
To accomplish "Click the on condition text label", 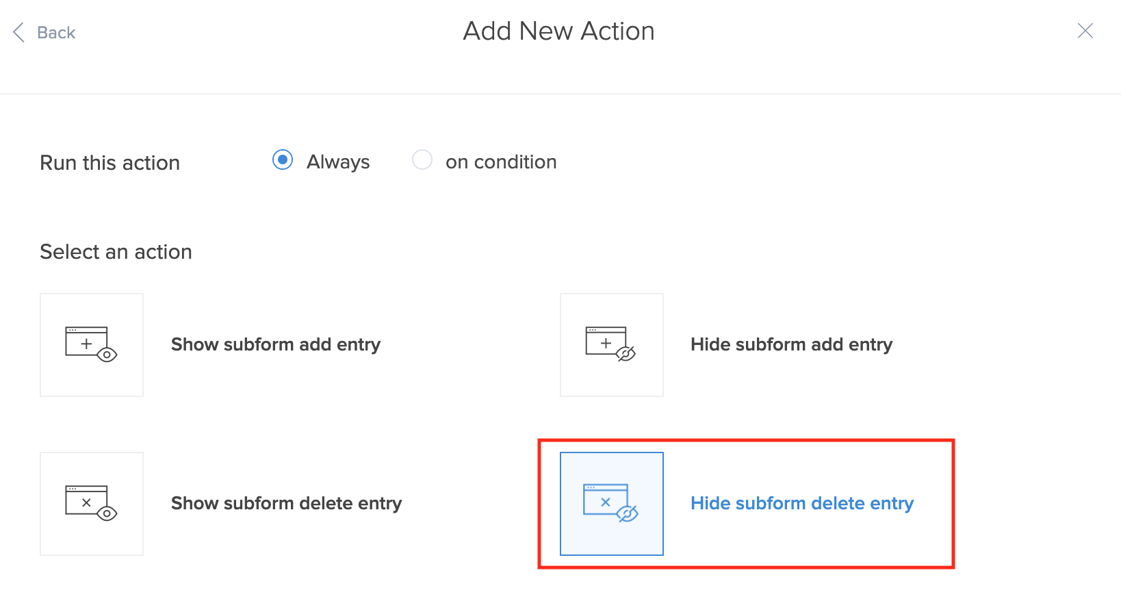I will (x=501, y=162).
